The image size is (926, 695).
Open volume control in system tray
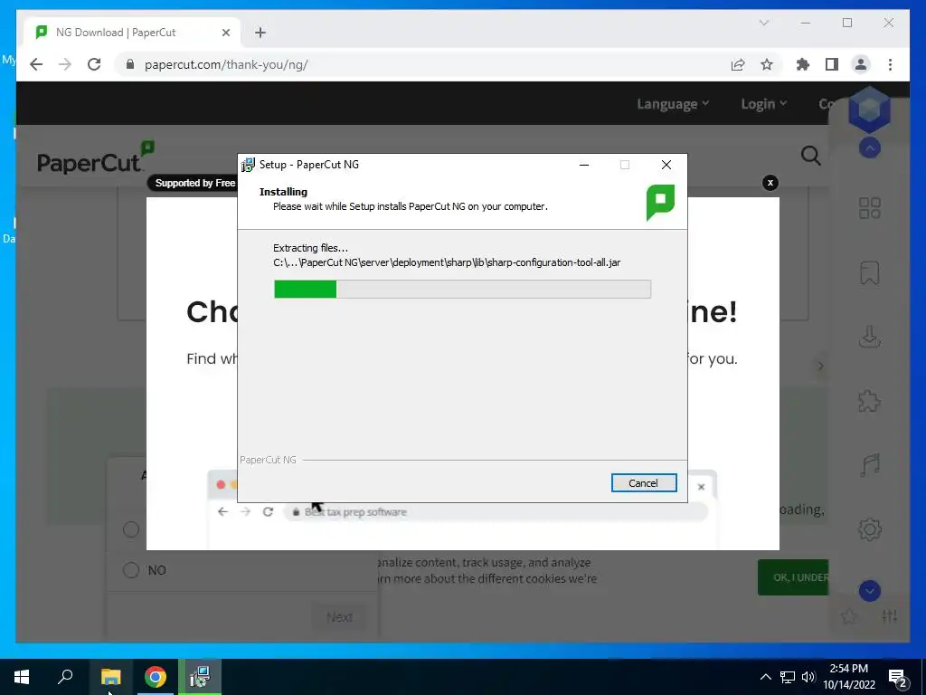click(x=808, y=677)
